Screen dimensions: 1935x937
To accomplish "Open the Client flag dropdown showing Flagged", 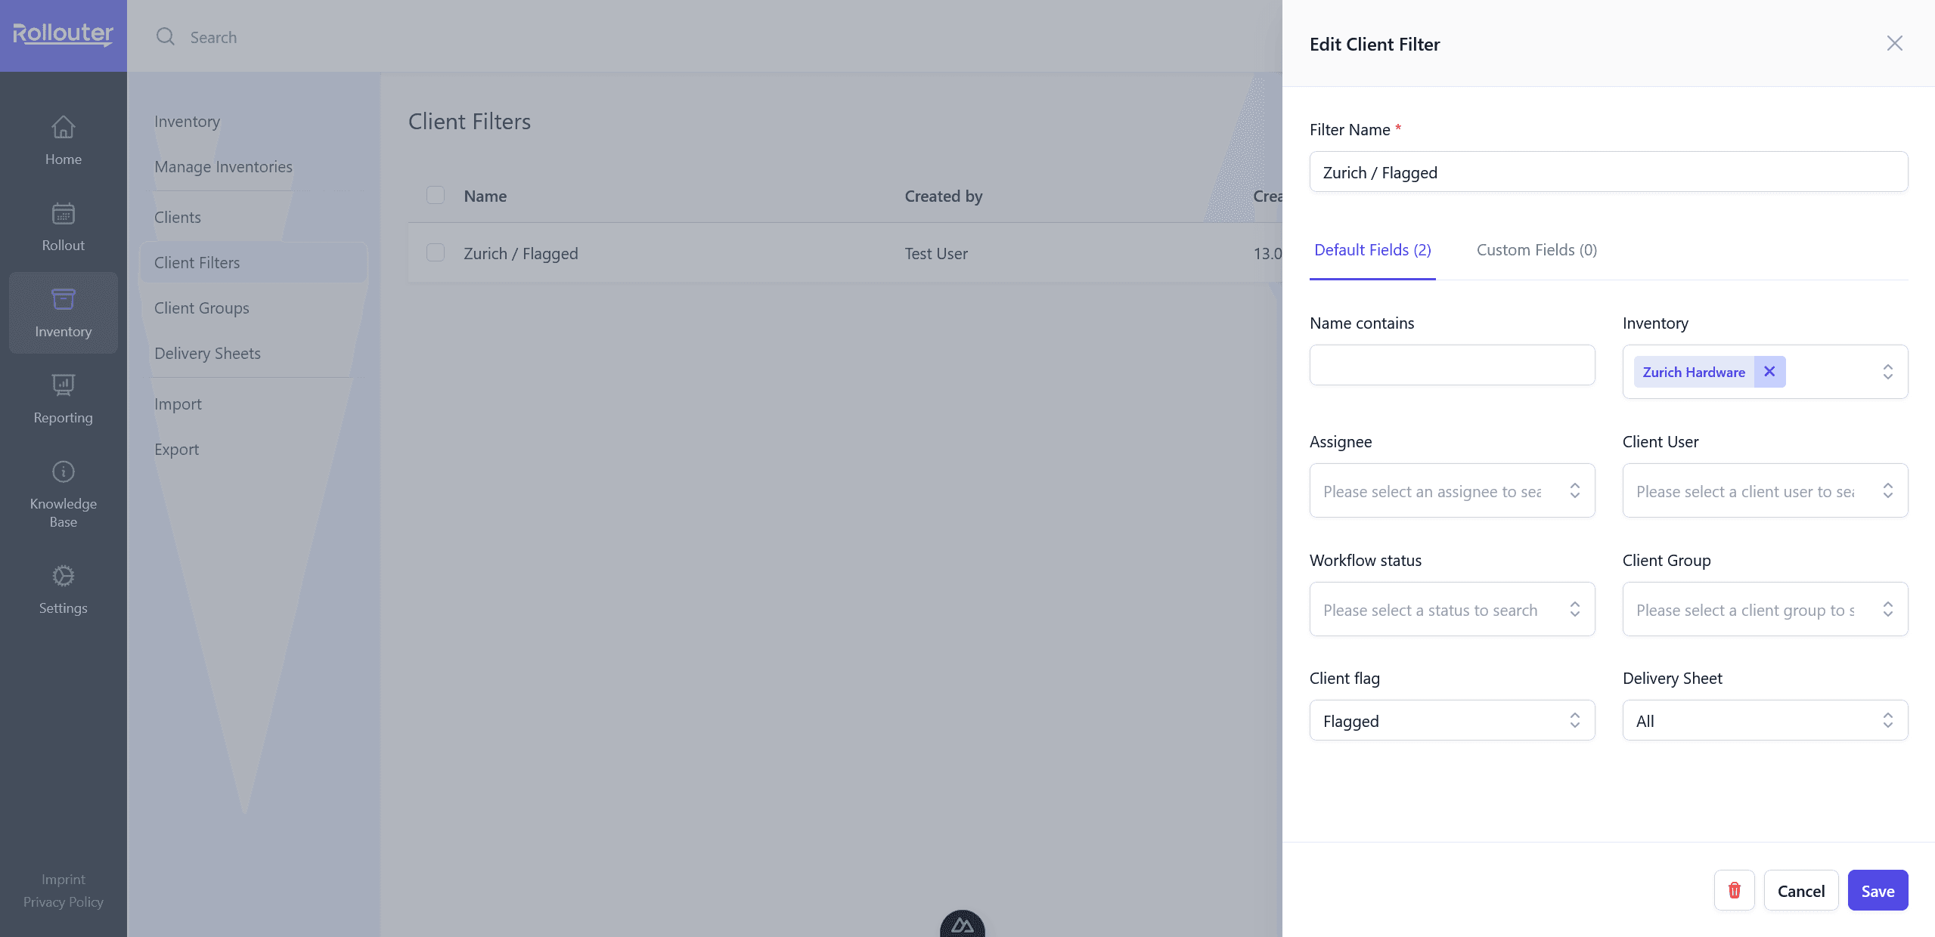I will pyautogui.click(x=1452, y=720).
